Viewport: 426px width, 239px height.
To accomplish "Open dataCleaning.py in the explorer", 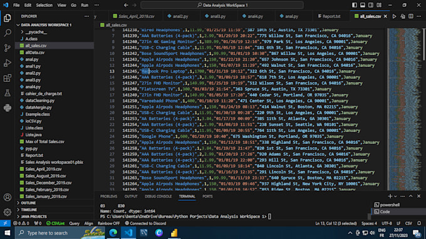I will pyautogui.click(x=39, y=100).
